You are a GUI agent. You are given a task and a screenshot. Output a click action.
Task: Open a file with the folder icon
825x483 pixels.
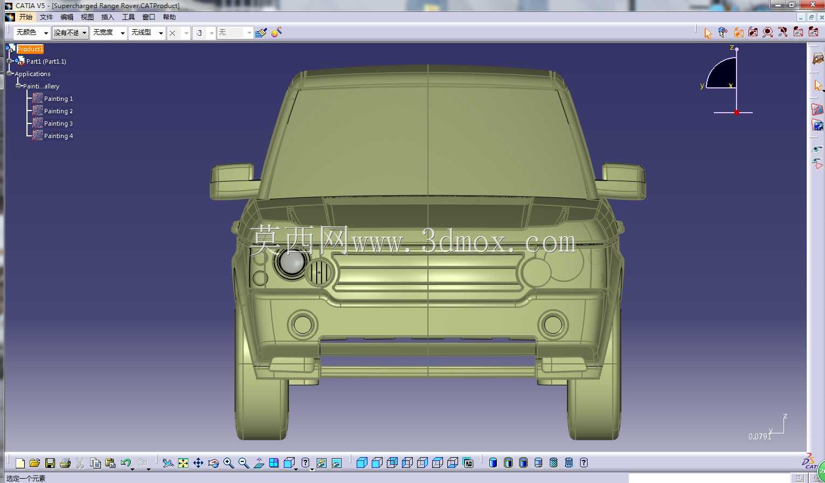pos(35,463)
